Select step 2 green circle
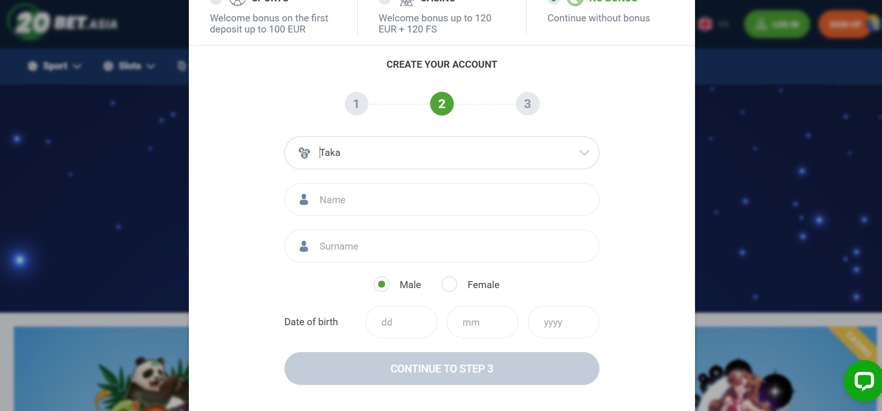 pos(442,104)
